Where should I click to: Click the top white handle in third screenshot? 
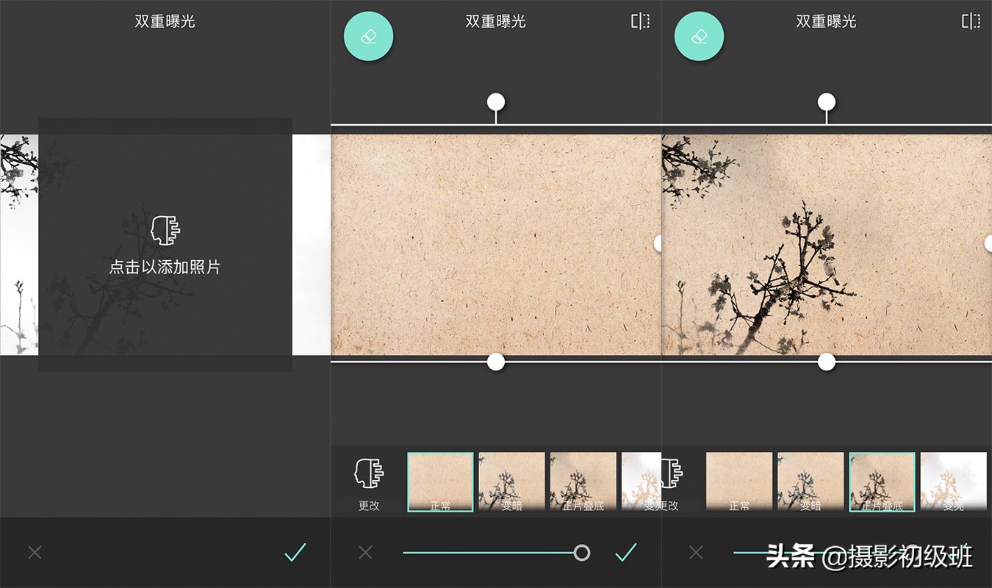click(x=827, y=101)
